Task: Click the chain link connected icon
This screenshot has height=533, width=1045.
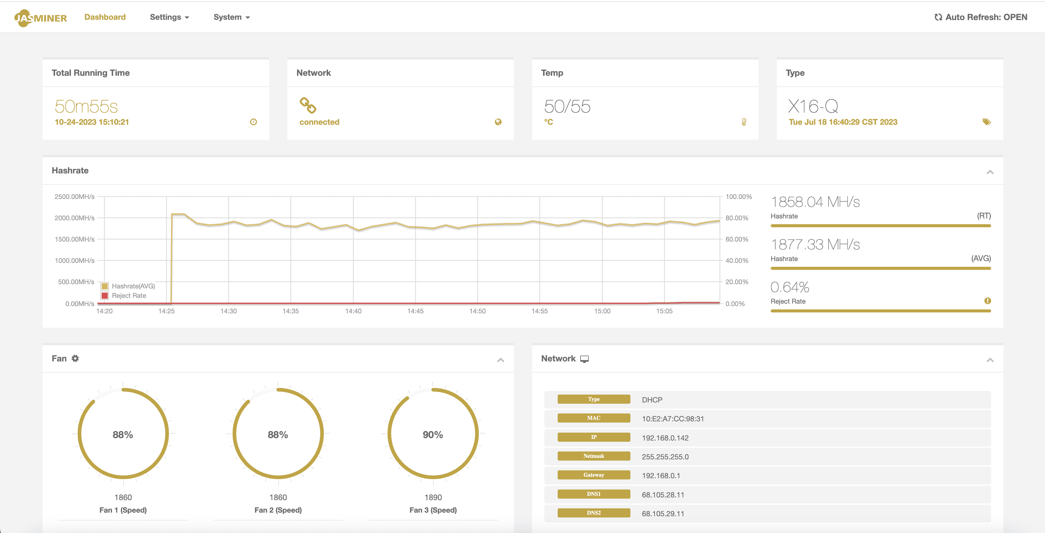Action: pos(308,105)
